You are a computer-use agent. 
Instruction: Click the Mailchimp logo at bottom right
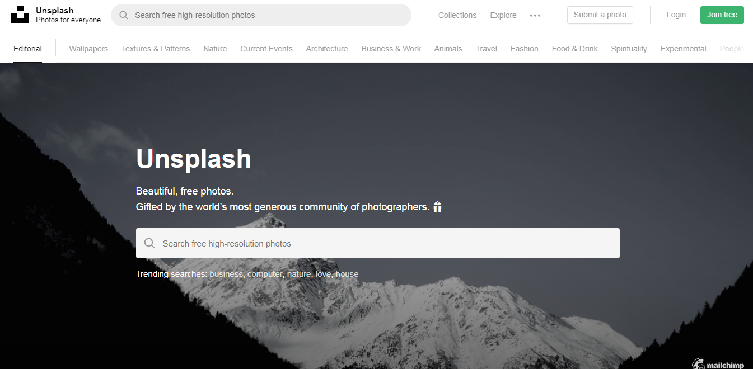pyautogui.click(x=718, y=364)
